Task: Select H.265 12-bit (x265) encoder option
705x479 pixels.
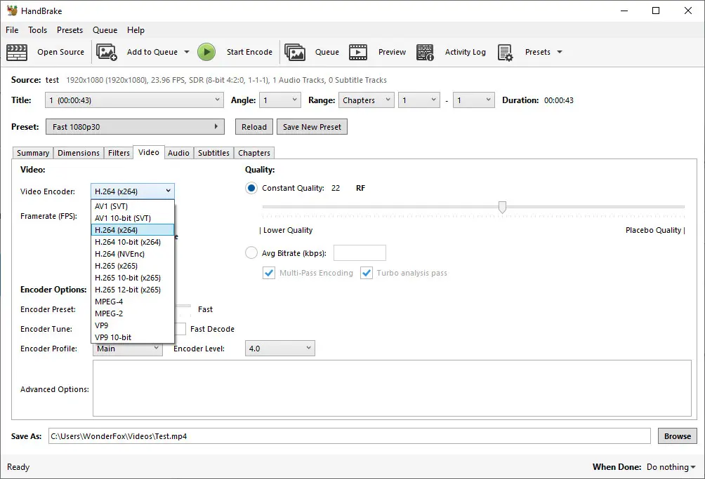Action: [x=133, y=290]
